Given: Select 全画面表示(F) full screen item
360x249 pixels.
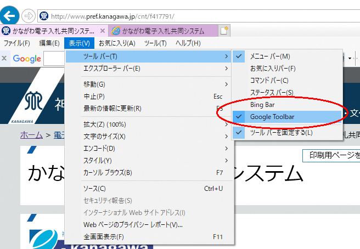Looking at the screenshot, I should click(x=148, y=236).
